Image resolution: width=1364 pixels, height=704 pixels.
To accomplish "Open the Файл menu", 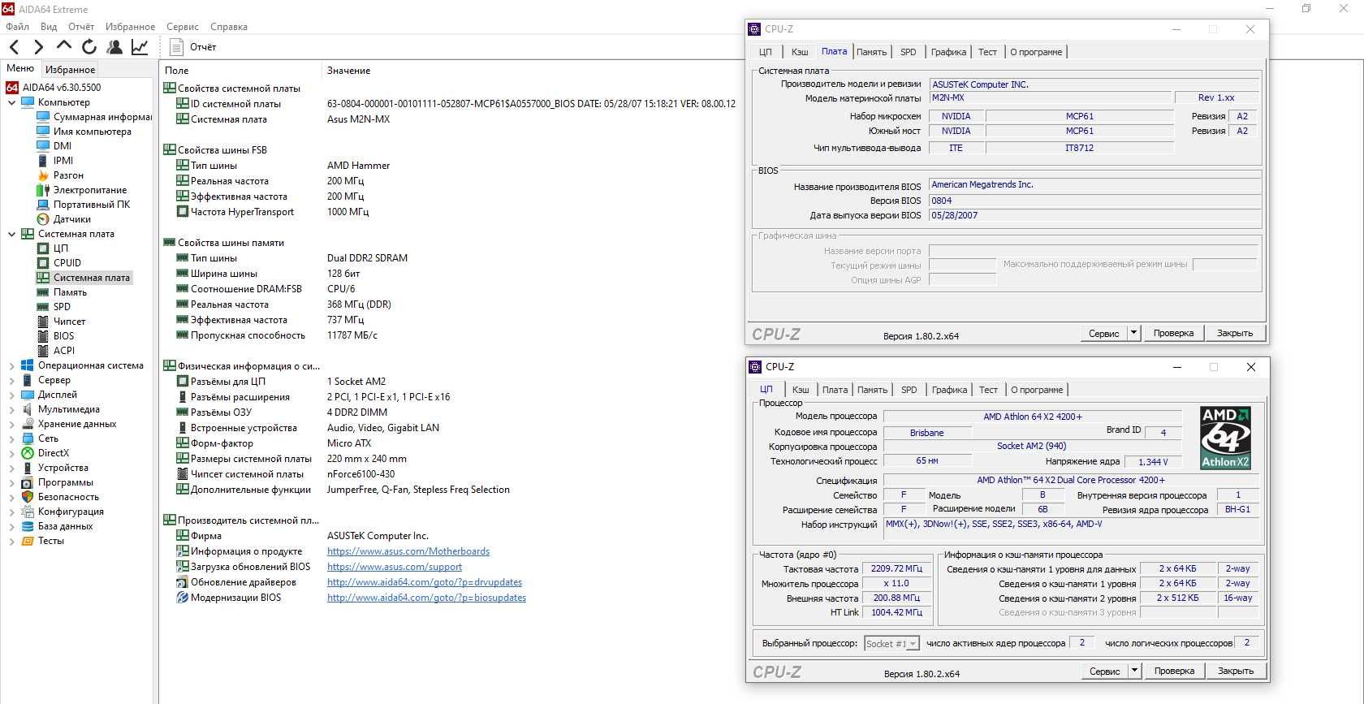I will 17,27.
